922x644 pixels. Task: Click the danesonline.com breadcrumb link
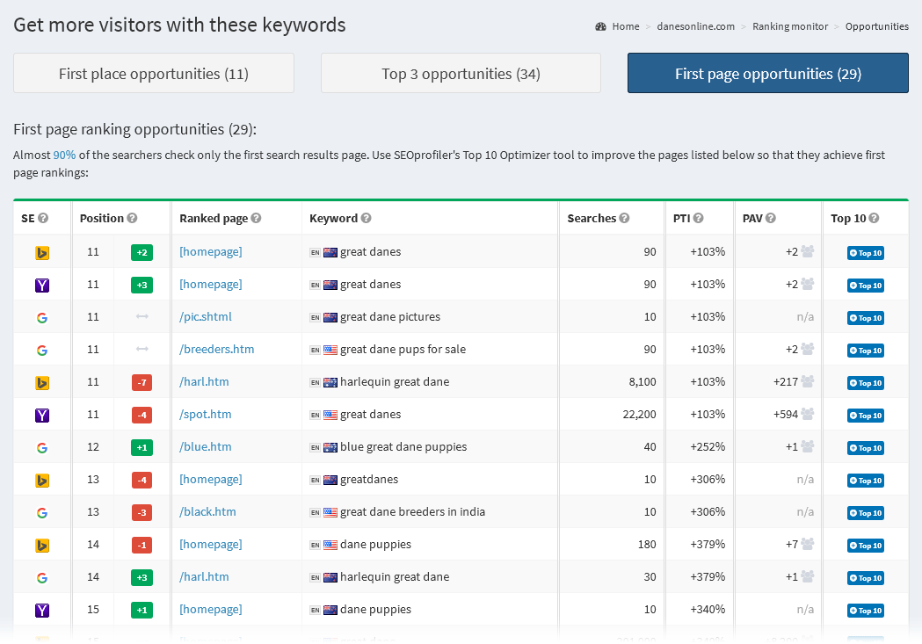tap(695, 26)
